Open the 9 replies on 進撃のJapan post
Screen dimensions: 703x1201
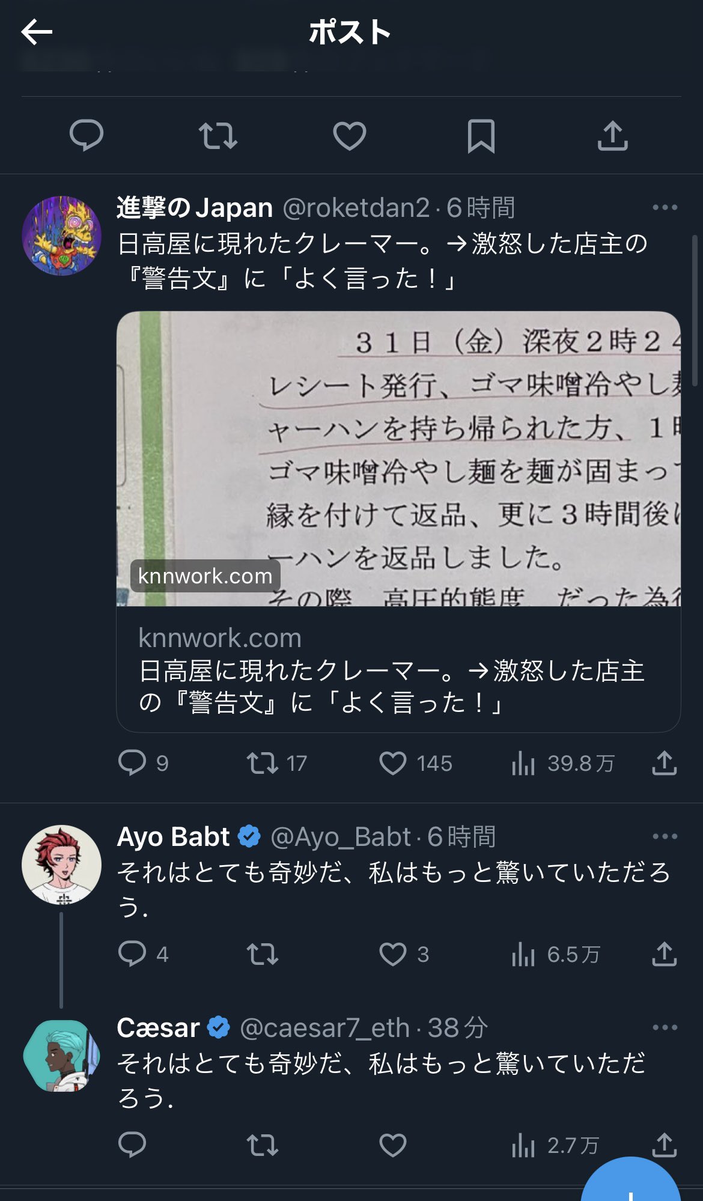point(144,763)
